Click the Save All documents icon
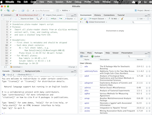Screen dimensions: 152x115 23,11
